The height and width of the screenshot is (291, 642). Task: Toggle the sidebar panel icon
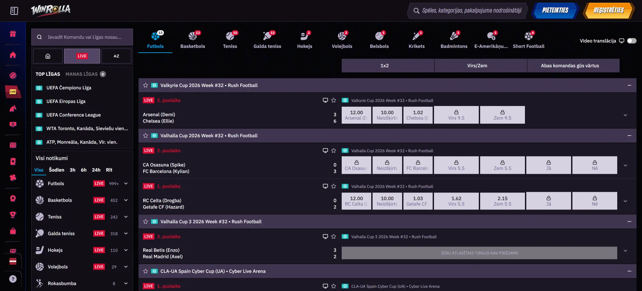pyautogui.click(x=14, y=11)
